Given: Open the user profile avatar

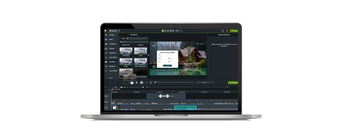Looking at the screenshot, I should pos(227,31).
